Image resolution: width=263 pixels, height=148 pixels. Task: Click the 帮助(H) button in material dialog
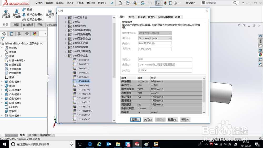[185, 120]
